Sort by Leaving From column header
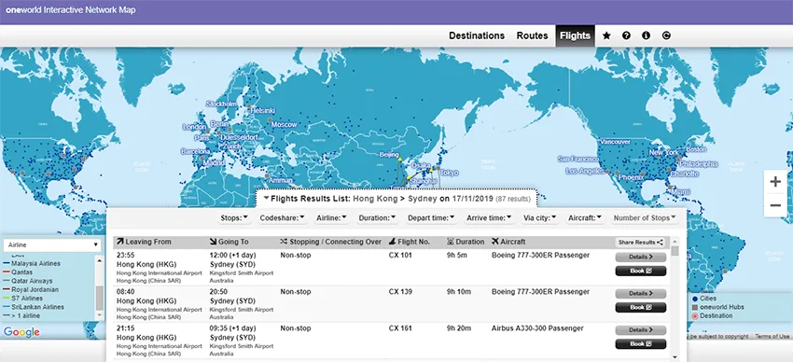 (144, 242)
